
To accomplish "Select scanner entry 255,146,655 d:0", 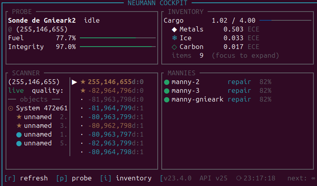I will click(x=116, y=82).
